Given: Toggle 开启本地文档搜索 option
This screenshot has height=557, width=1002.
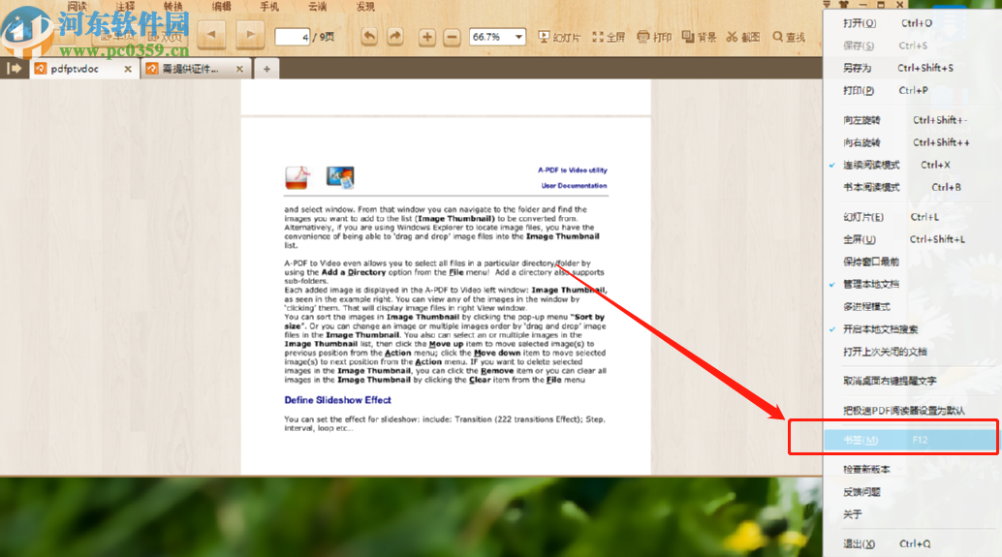Looking at the screenshot, I should [911, 329].
